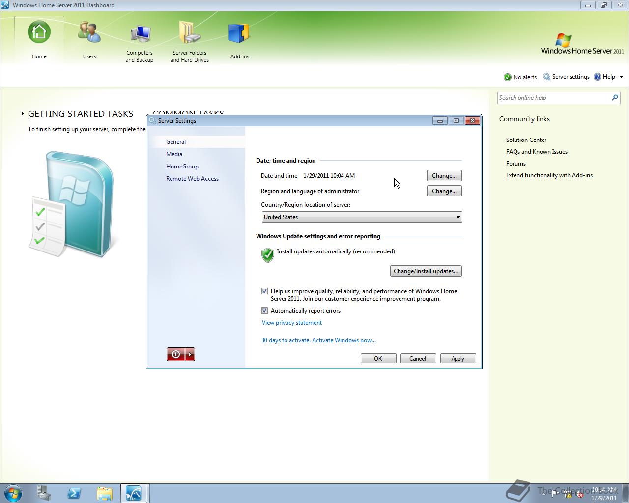Open Server Manager from taskbar
629x503 pixels.
[44, 493]
